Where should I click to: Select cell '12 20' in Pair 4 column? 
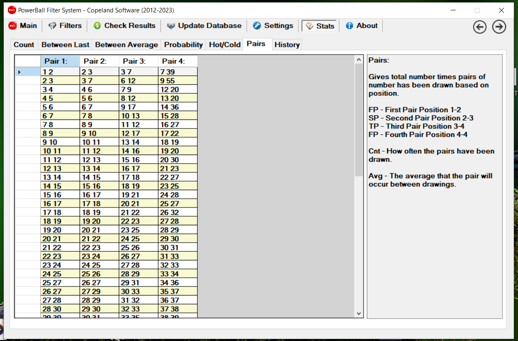pyautogui.click(x=178, y=89)
